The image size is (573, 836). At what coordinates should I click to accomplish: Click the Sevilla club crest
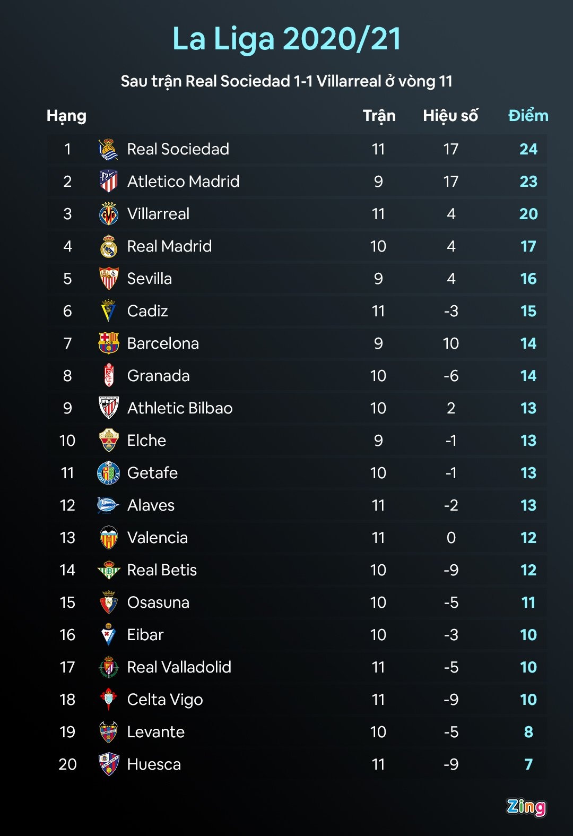tap(109, 279)
